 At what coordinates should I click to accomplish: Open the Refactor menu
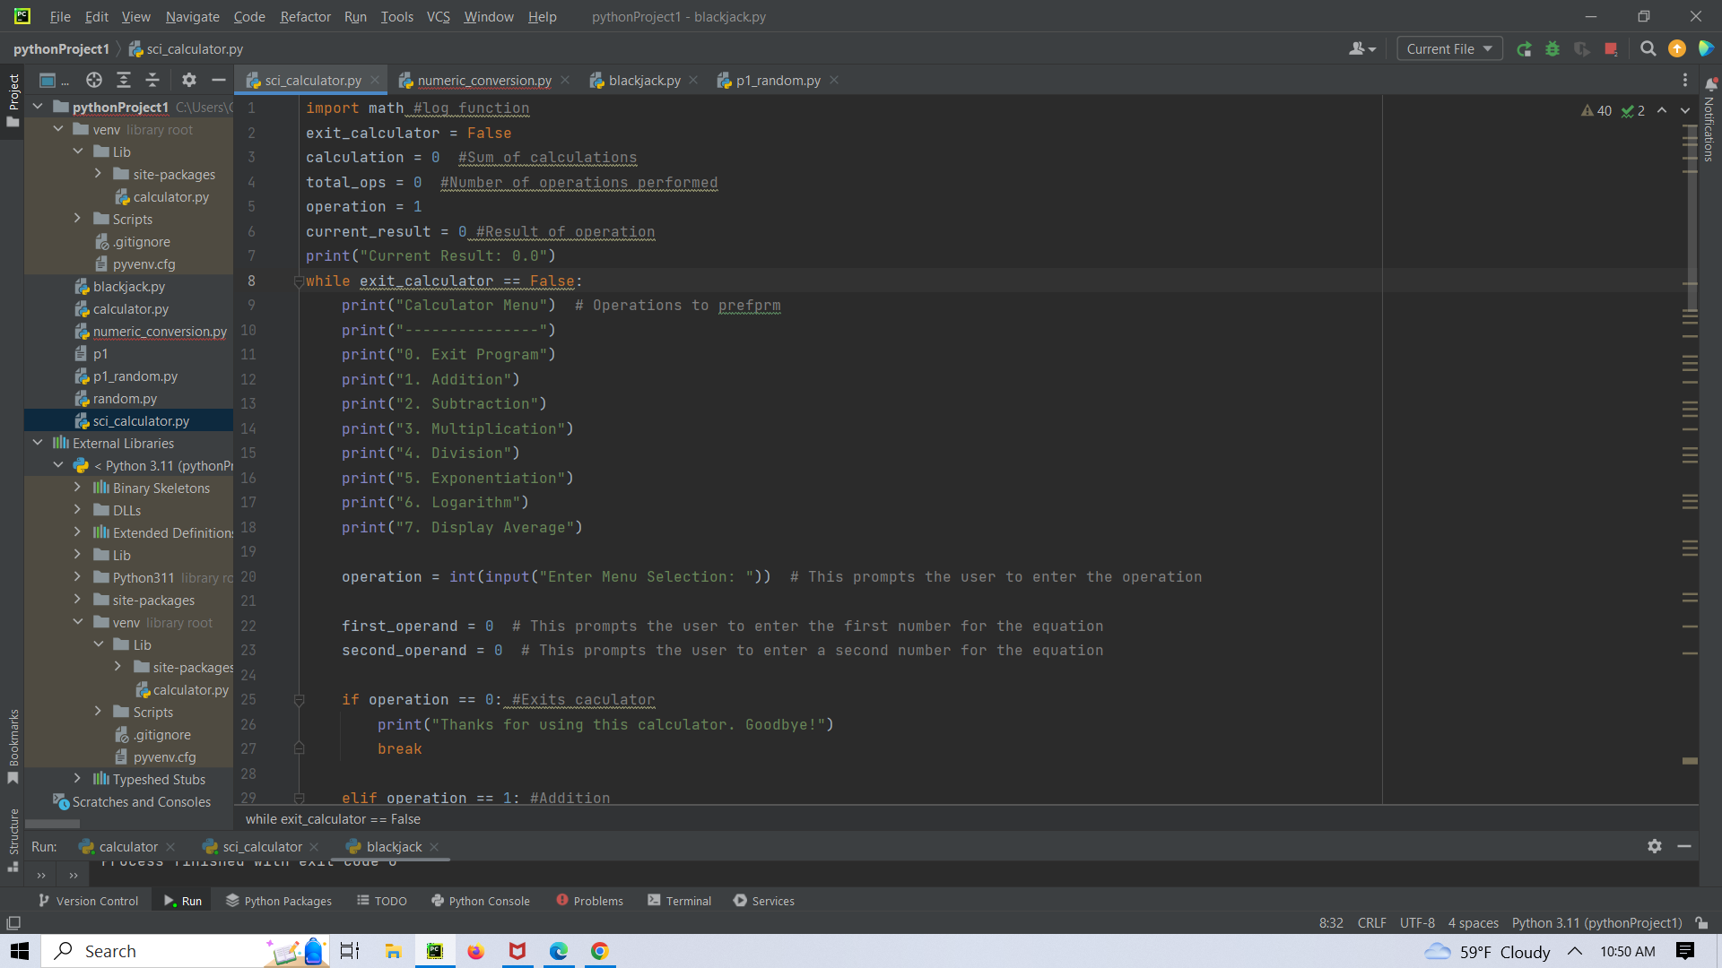point(305,16)
